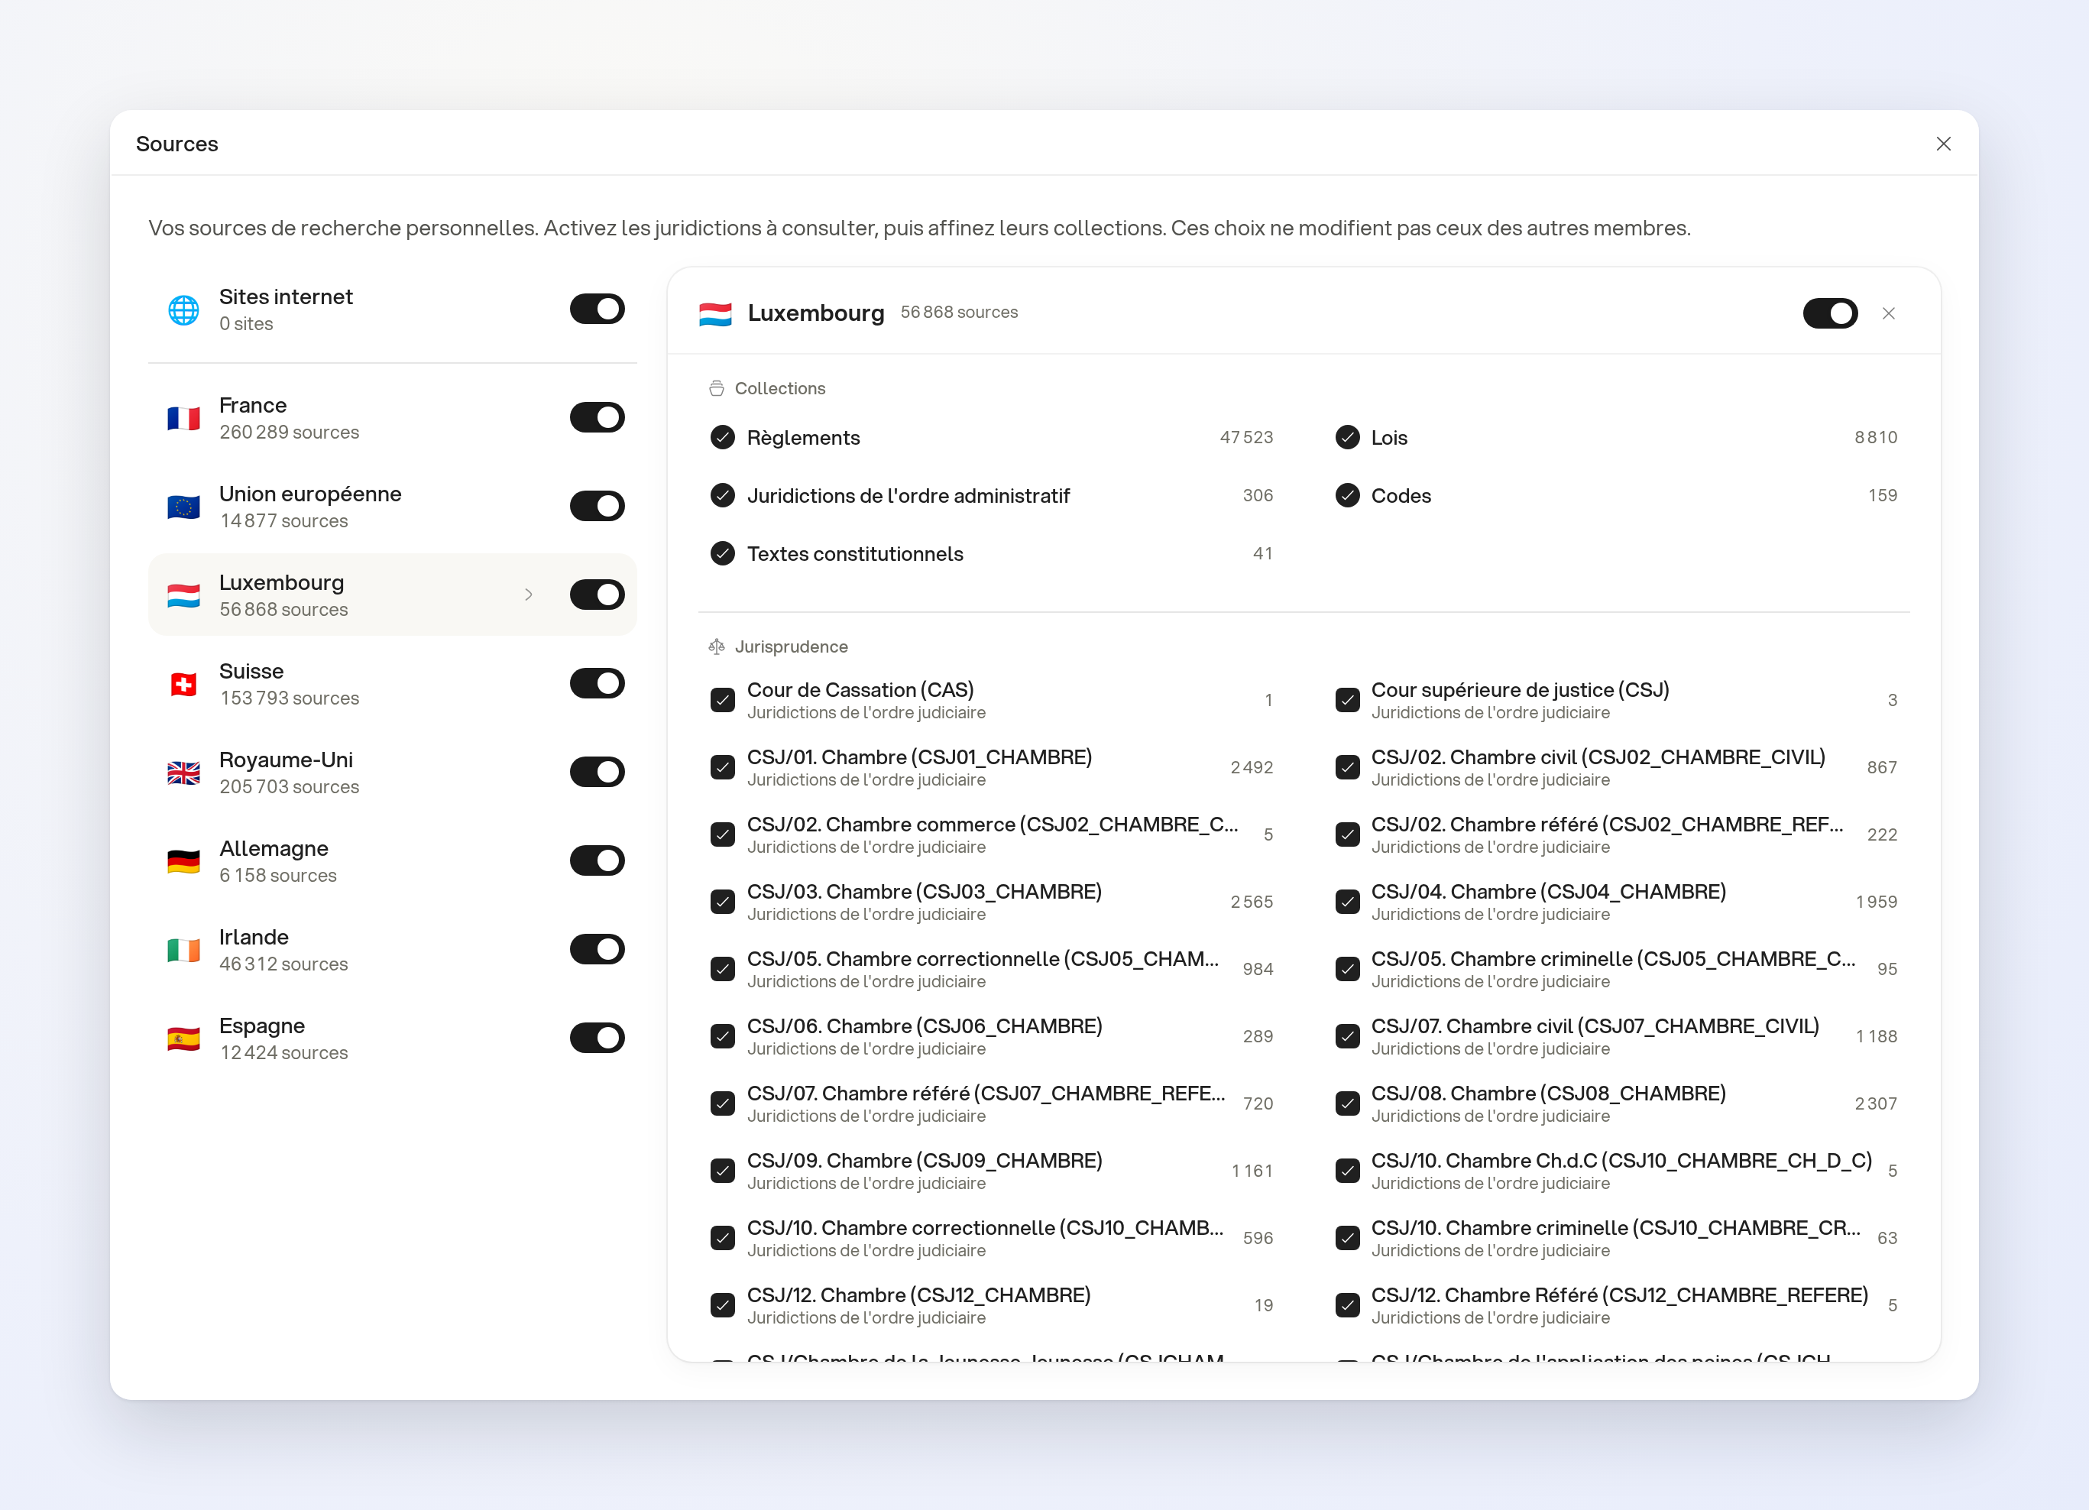Screen dimensions: 2089x1510
Task: Close the Sources dialog
Action: pos(1944,144)
